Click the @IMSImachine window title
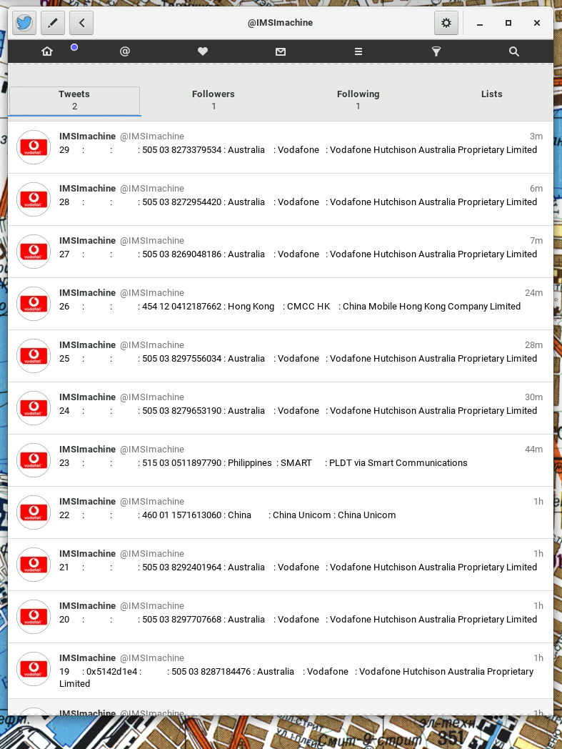This screenshot has width=562, height=749. (x=280, y=22)
